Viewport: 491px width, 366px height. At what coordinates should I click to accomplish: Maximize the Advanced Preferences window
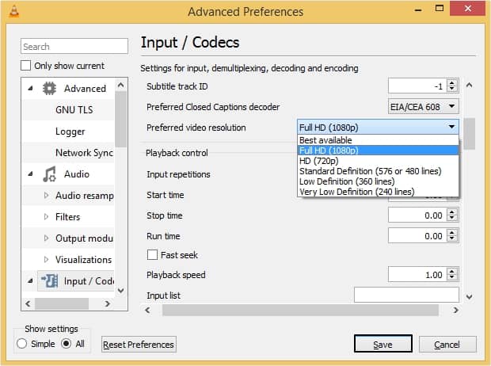click(x=440, y=9)
